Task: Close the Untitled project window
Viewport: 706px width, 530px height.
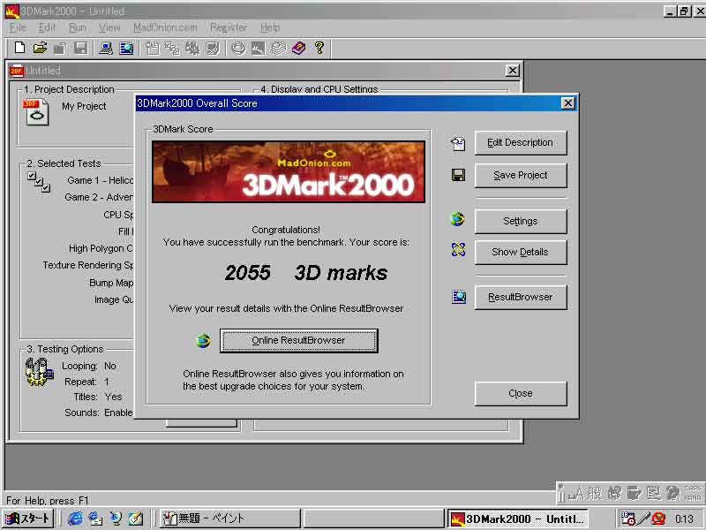Action: pos(513,71)
